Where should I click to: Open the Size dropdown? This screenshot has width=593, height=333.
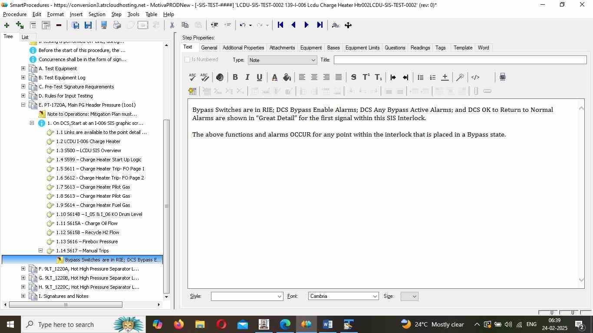(409, 296)
